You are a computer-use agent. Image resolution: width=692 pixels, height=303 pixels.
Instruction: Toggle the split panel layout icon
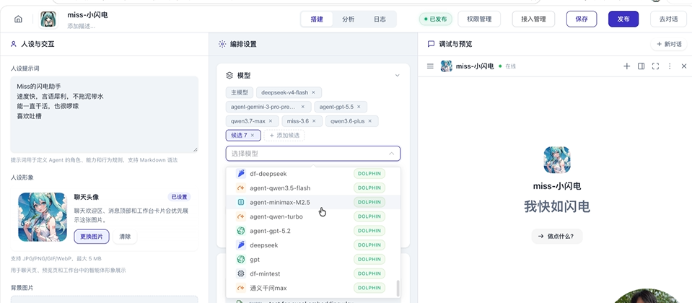click(x=641, y=66)
